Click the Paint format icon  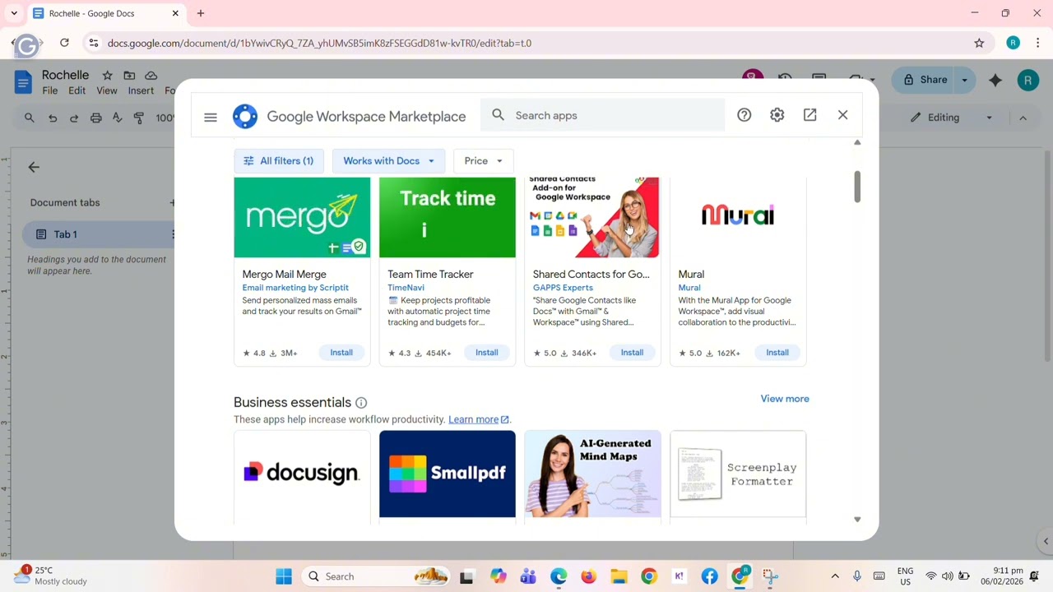pos(139,118)
